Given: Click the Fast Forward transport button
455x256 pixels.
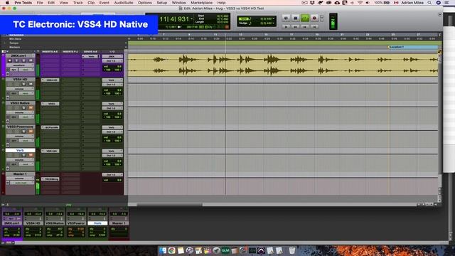Looking at the screenshot, I should point(305,27).
